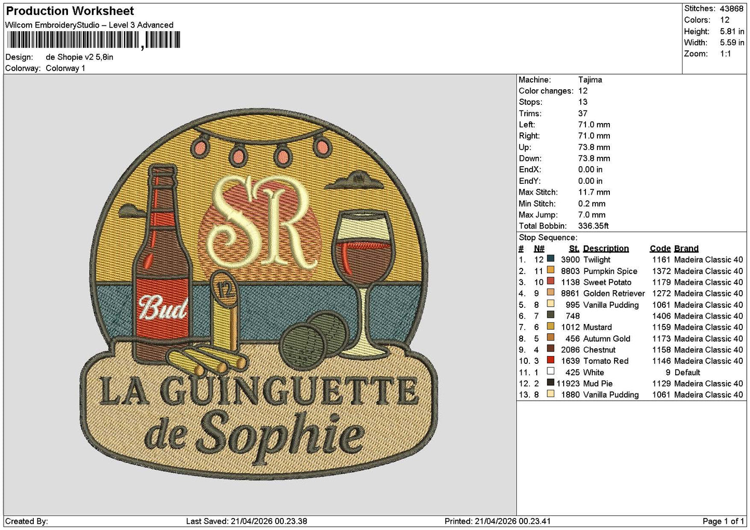Click 'Page 1 of 1' in footer
This screenshot has width=750, height=530.
(x=724, y=521)
